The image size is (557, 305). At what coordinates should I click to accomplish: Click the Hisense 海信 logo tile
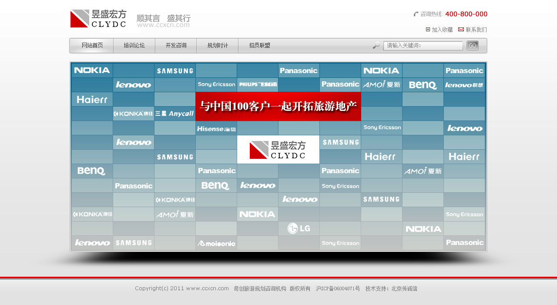[x=216, y=128]
